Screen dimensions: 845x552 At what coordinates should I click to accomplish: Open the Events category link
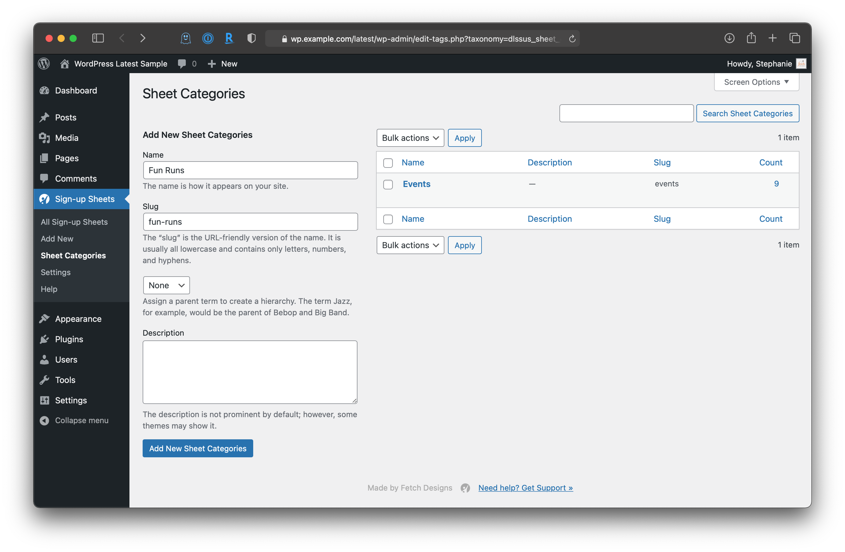click(x=417, y=184)
